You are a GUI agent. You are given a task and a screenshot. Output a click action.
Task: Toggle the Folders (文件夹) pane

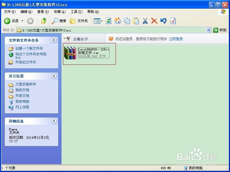pos(79,21)
